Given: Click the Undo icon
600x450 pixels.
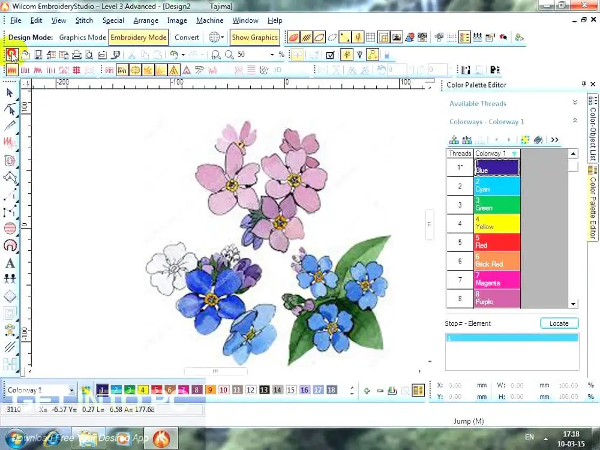Looking at the screenshot, I should (x=173, y=55).
